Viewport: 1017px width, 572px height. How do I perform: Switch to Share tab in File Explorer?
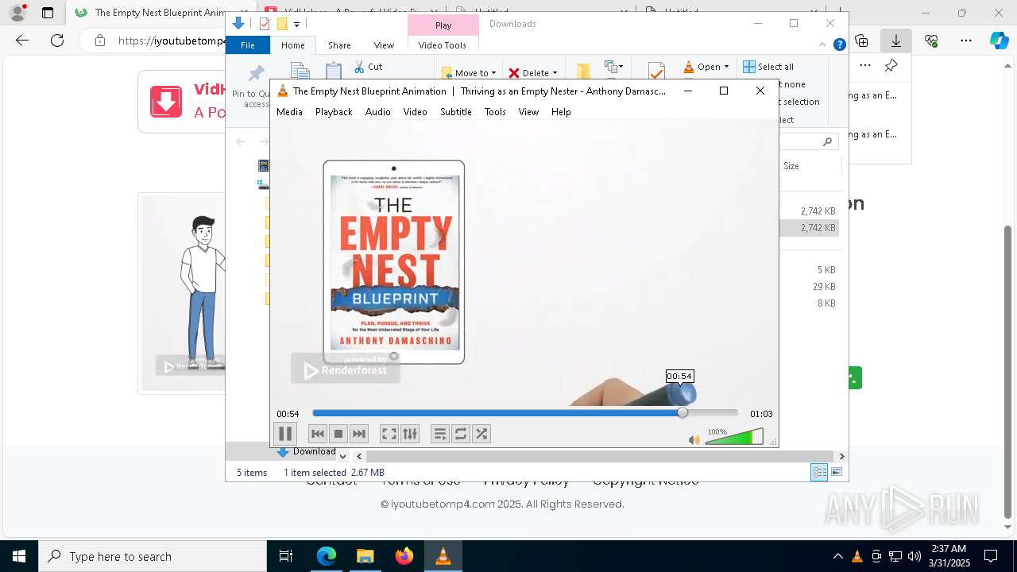(339, 45)
